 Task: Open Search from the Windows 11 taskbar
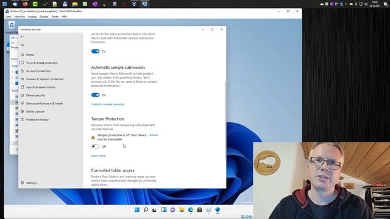click(146, 210)
